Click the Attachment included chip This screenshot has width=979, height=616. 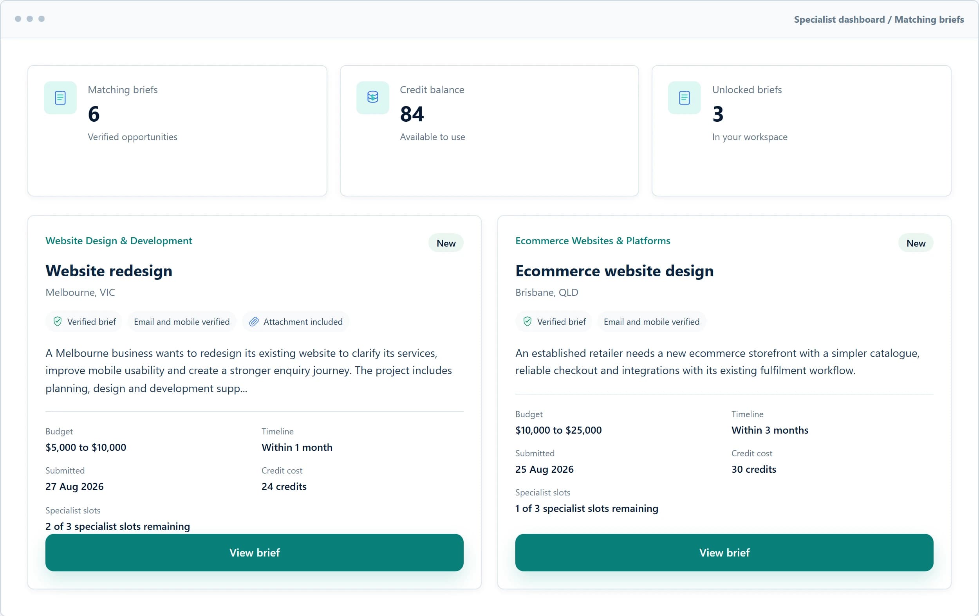296,321
